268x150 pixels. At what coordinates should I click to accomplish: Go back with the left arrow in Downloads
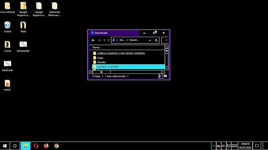[x=93, y=40]
